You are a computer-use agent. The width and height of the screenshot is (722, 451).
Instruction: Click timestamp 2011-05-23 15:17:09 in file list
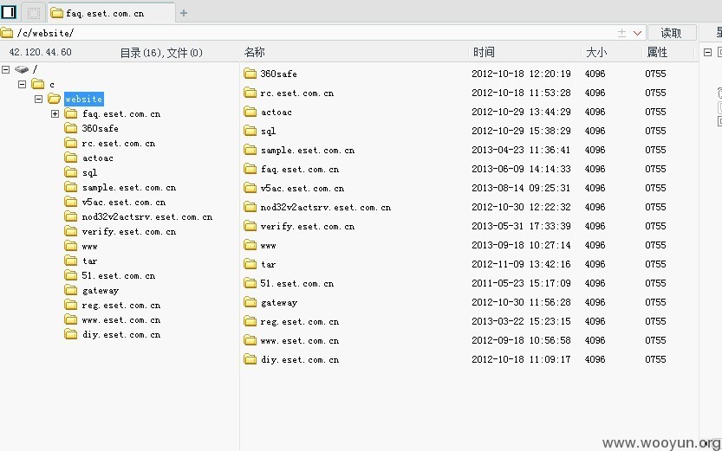521,283
